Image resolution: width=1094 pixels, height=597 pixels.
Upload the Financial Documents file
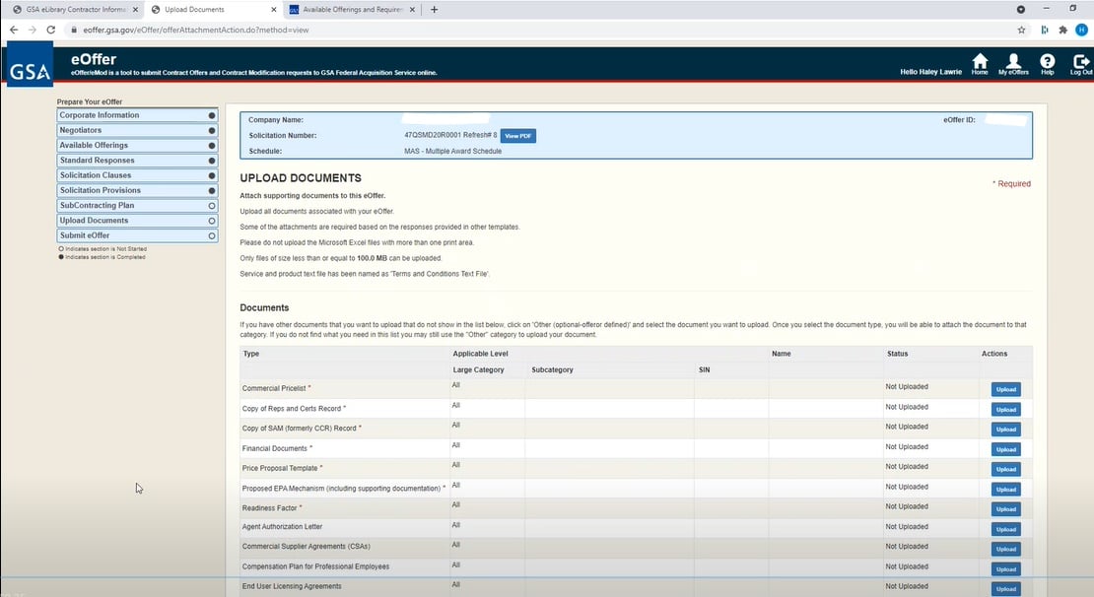1004,449
